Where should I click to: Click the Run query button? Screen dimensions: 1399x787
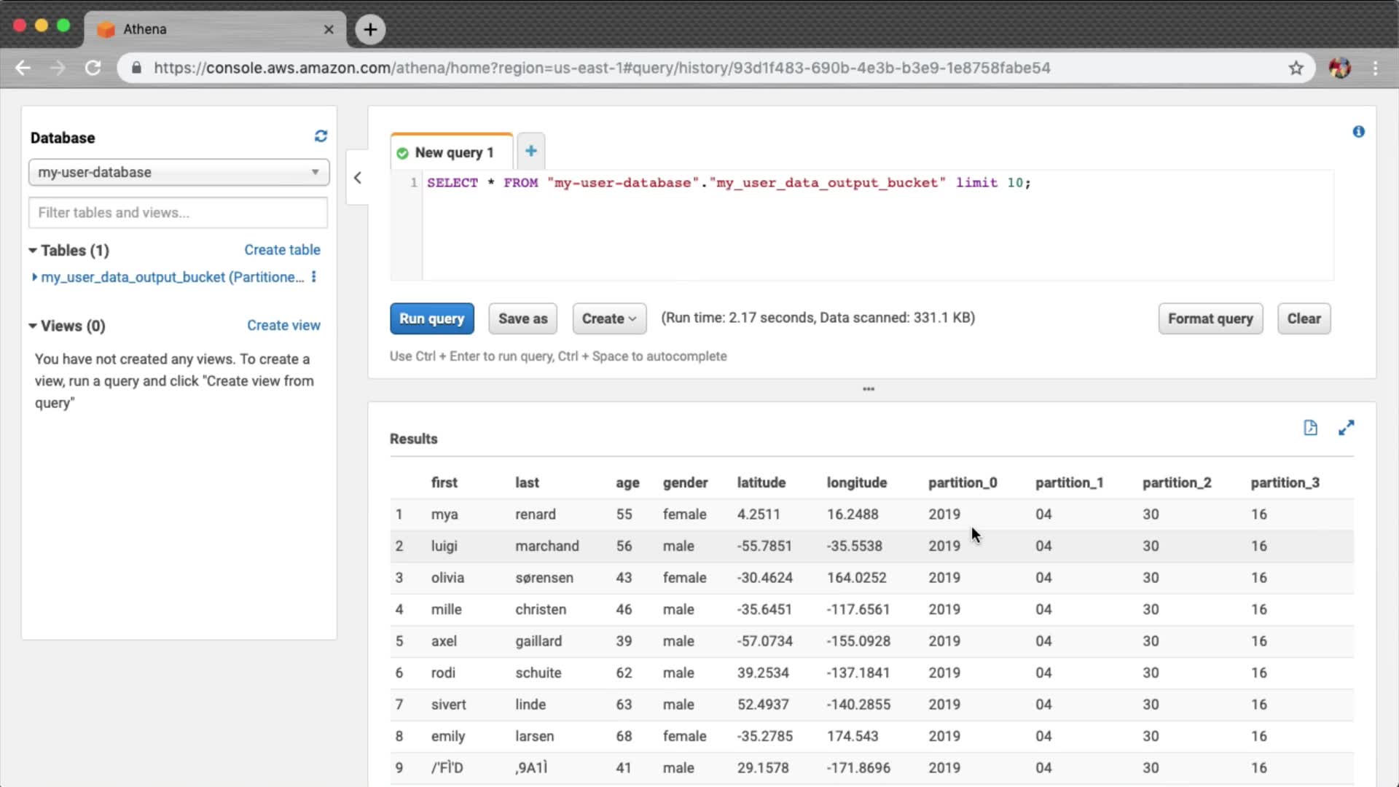(431, 318)
